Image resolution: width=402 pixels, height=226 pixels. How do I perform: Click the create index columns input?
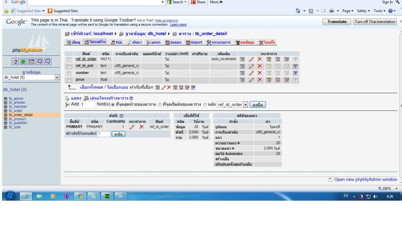[104, 134]
